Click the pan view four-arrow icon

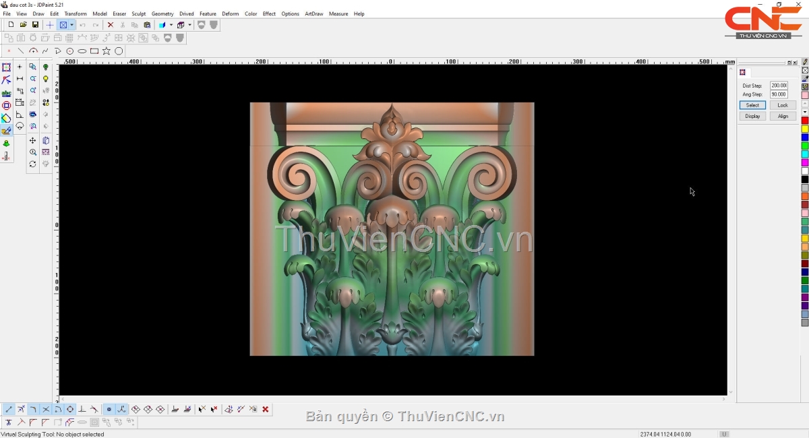(32, 140)
